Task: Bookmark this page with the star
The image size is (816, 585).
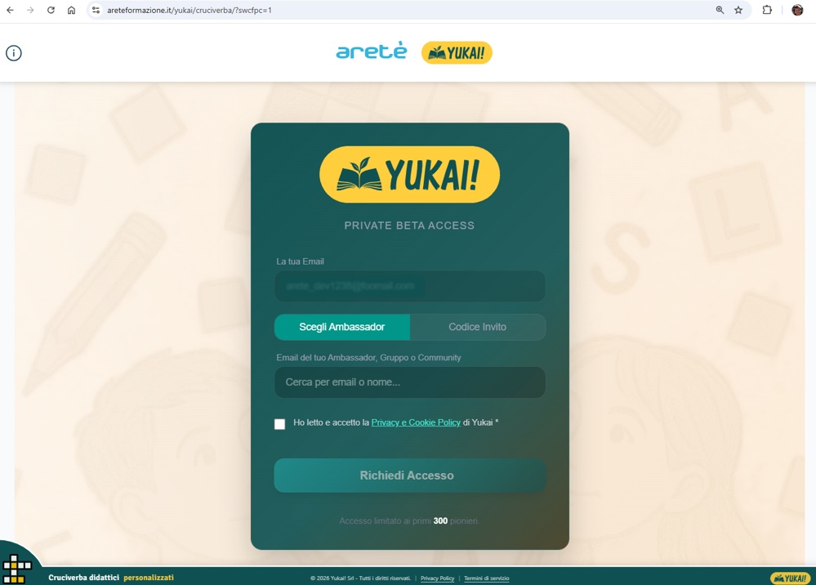Action: pos(738,10)
